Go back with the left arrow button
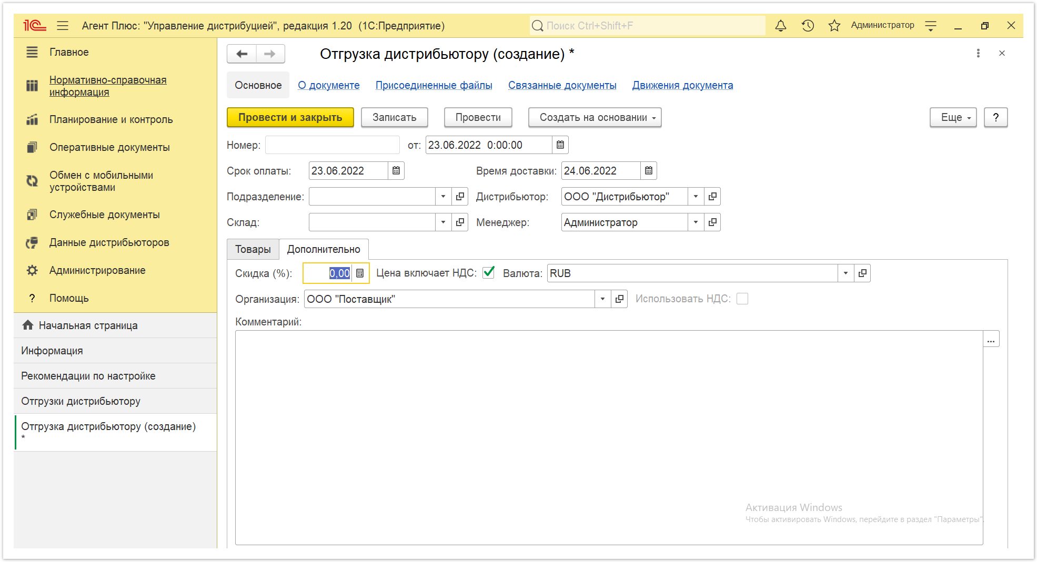1037x562 pixels. pos(242,54)
